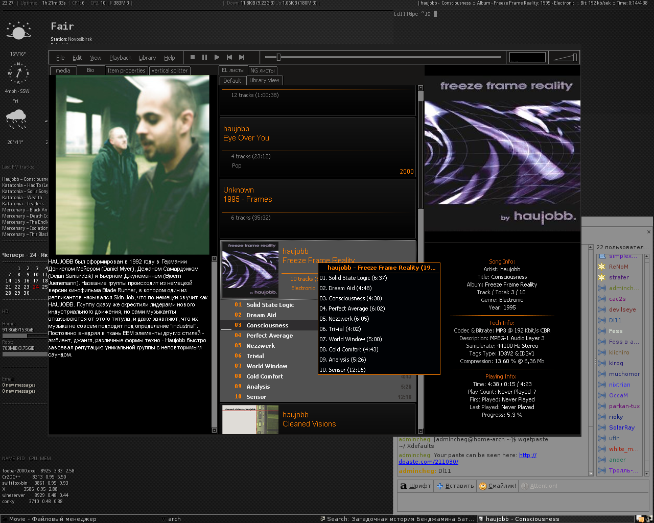Open the View menu
Image resolution: width=654 pixels, height=523 pixels.
(x=96, y=58)
